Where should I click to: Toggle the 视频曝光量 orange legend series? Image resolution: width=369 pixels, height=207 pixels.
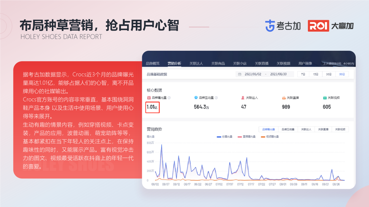point(270,137)
